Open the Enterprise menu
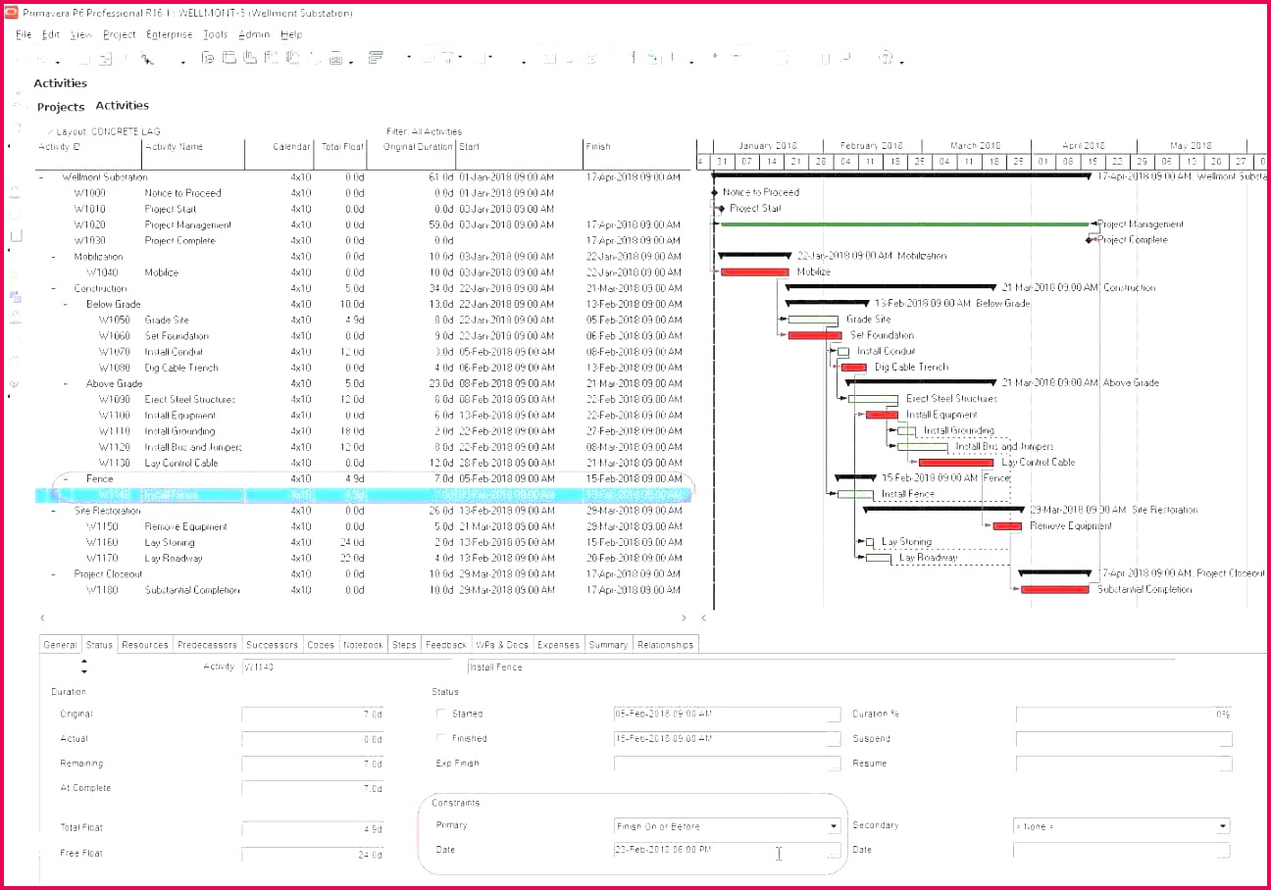1271x890 pixels. click(169, 34)
